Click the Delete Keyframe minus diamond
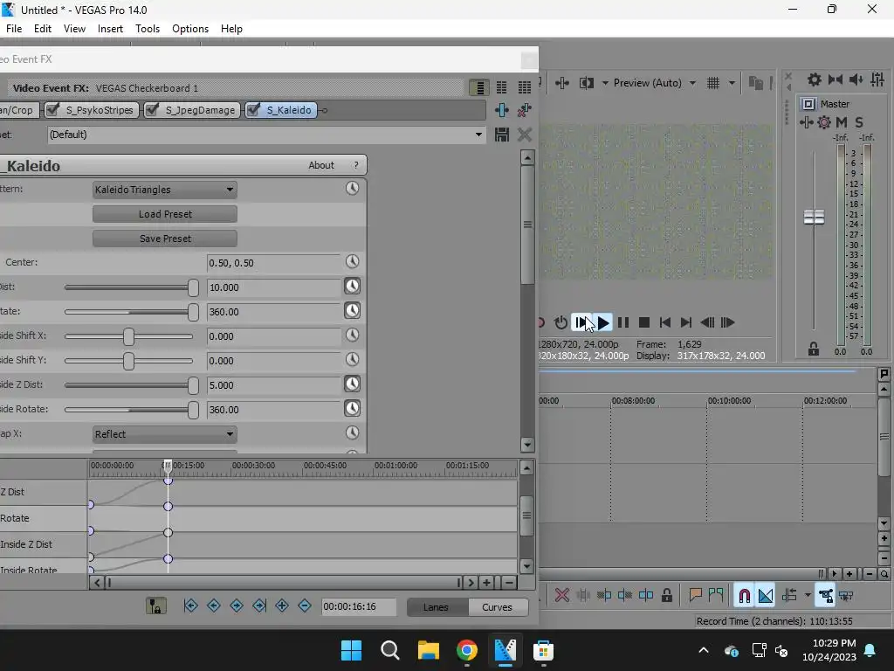 point(305,606)
